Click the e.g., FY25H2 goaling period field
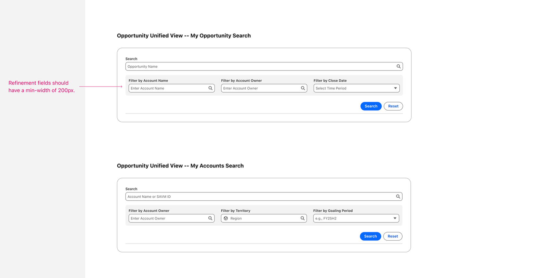556x278 pixels. 351,218
